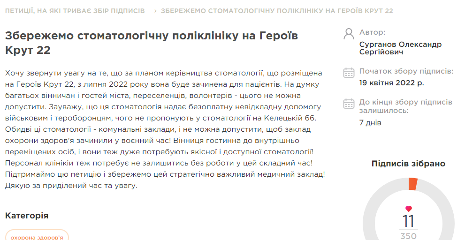Click the "Автор:" label
Image resolution: width=465 pixels, height=240 pixels.
point(372,32)
